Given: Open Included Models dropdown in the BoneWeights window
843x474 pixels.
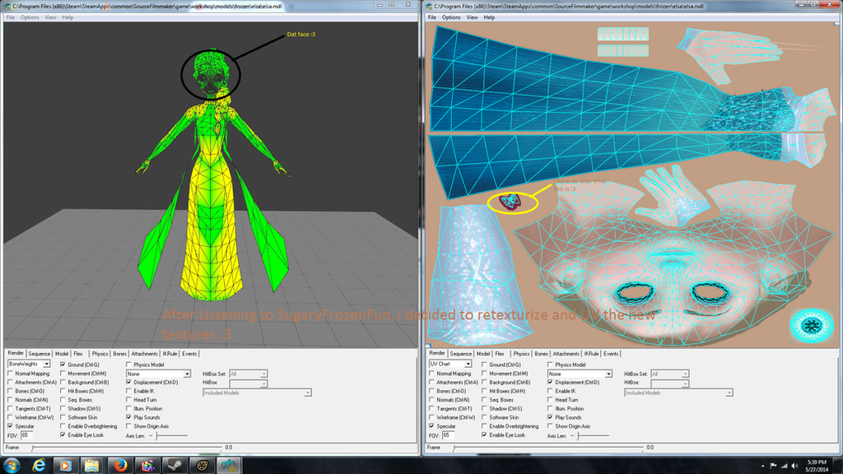Looking at the screenshot, I should point(257,393).
